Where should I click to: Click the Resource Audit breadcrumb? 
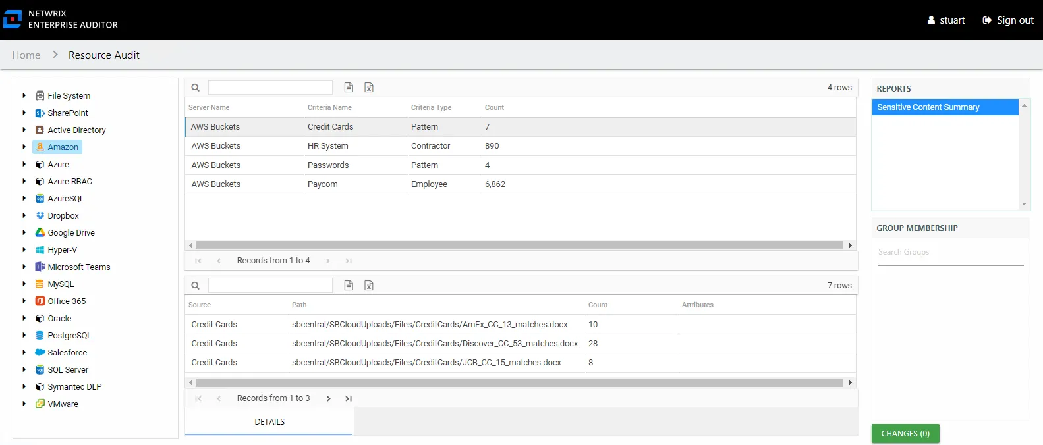(x=104, y=55)
